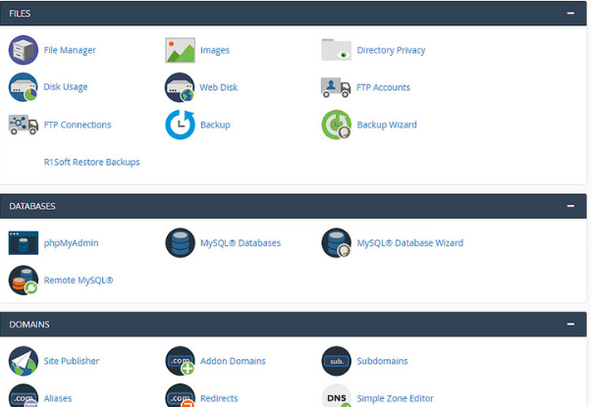Image resolution: width=591 pixels, height=407 pixels.
Task: Click the Aliases link
Action: coord(58,398)
